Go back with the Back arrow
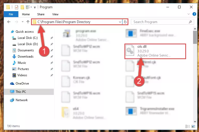Screen dimensions: 199x132 pyautogui.click(x=9, y=22)
